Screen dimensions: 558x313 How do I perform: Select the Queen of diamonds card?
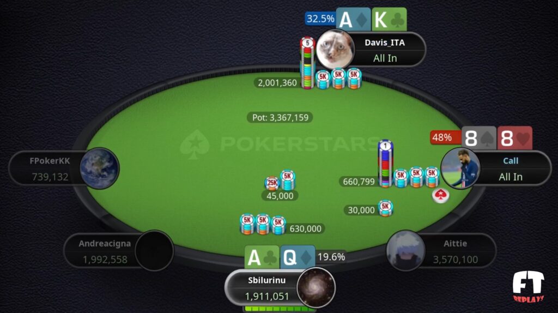298,257
